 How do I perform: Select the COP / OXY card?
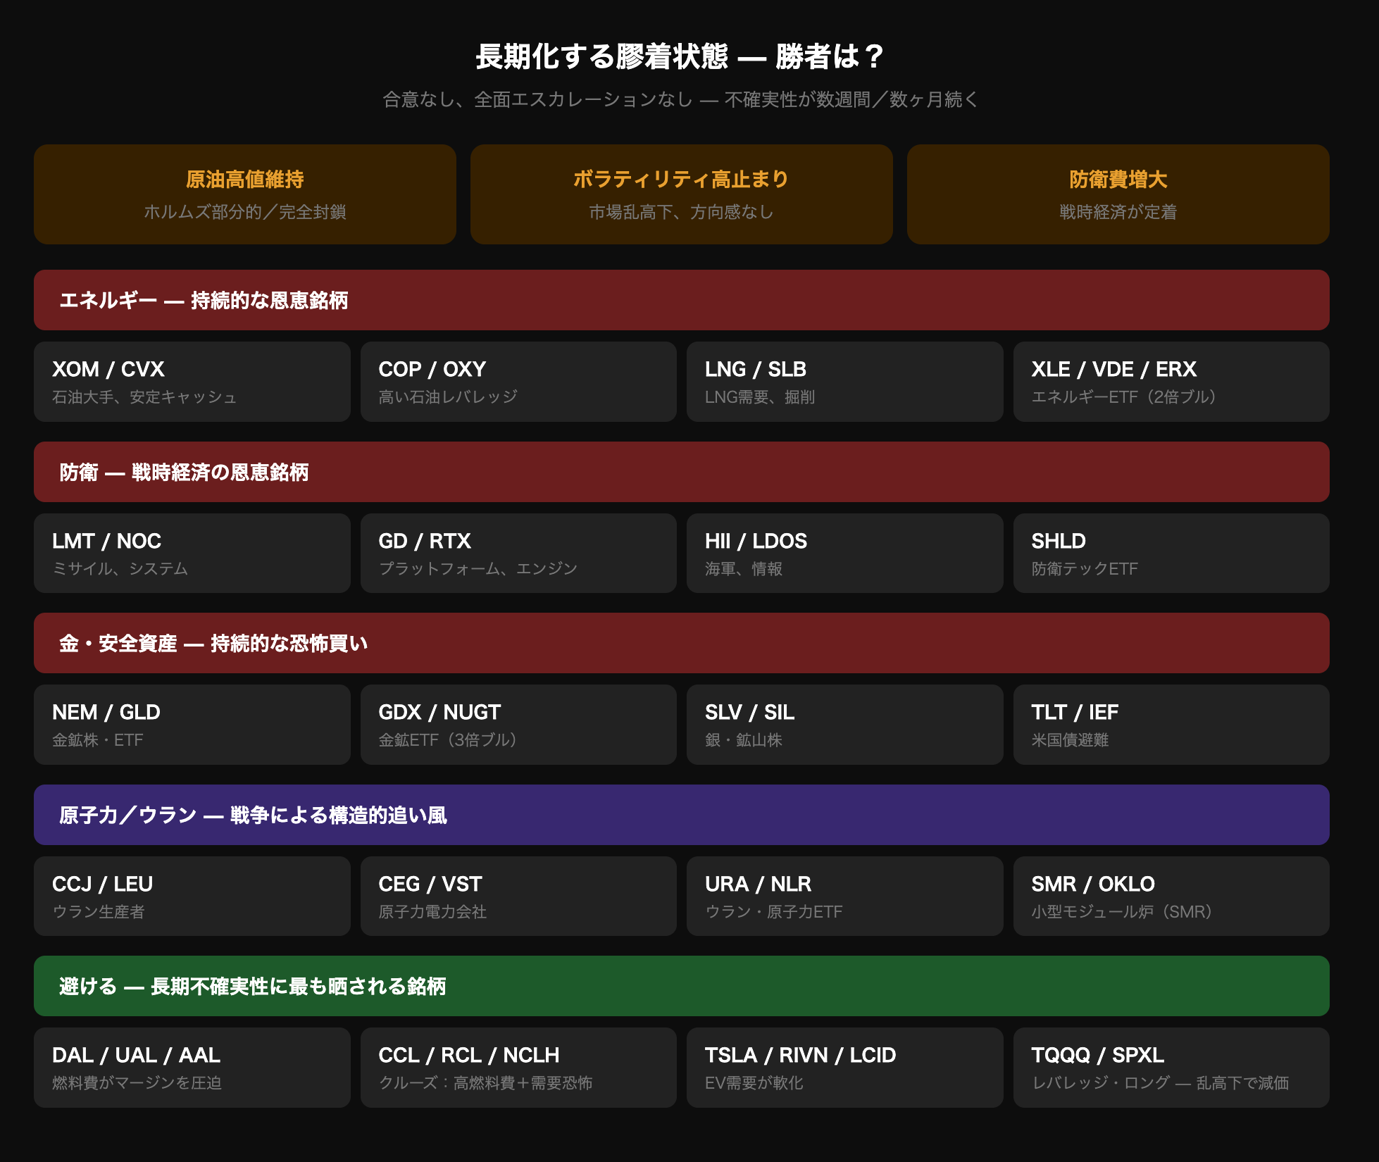(x=518, y=382)
